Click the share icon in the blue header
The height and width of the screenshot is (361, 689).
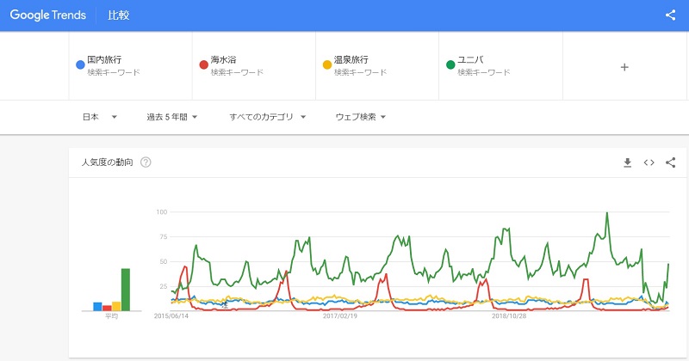point(671,15)
